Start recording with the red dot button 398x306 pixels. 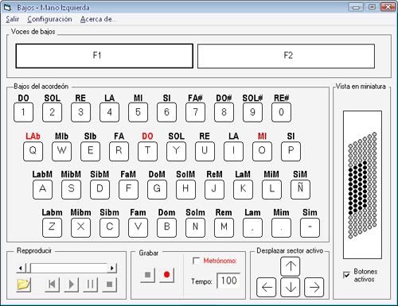pos(167,275)
